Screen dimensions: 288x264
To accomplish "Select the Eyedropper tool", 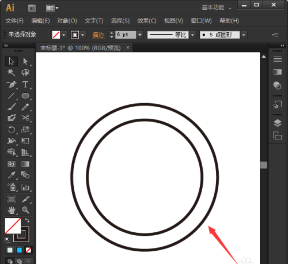I will pyautogui.click(x=12, y=175).
